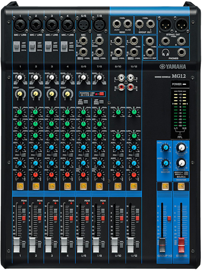Select the red ST assign button on channel 3
The height and width of the screenshot is (270, 202).
coord(55,218)
